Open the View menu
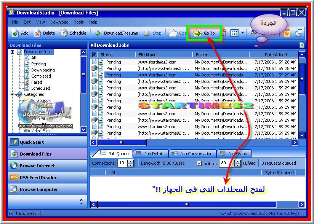 point(40,22)
